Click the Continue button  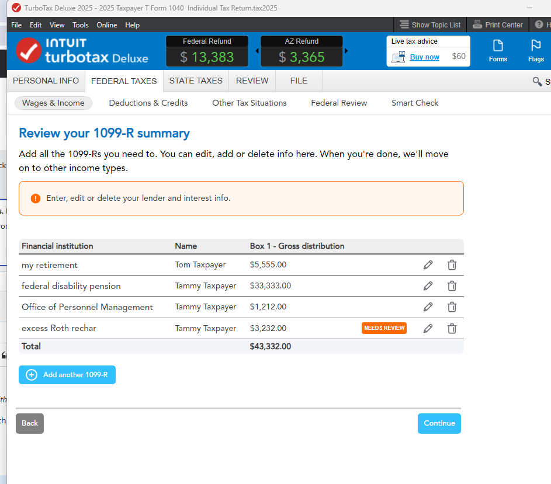(x=439, y=423)
